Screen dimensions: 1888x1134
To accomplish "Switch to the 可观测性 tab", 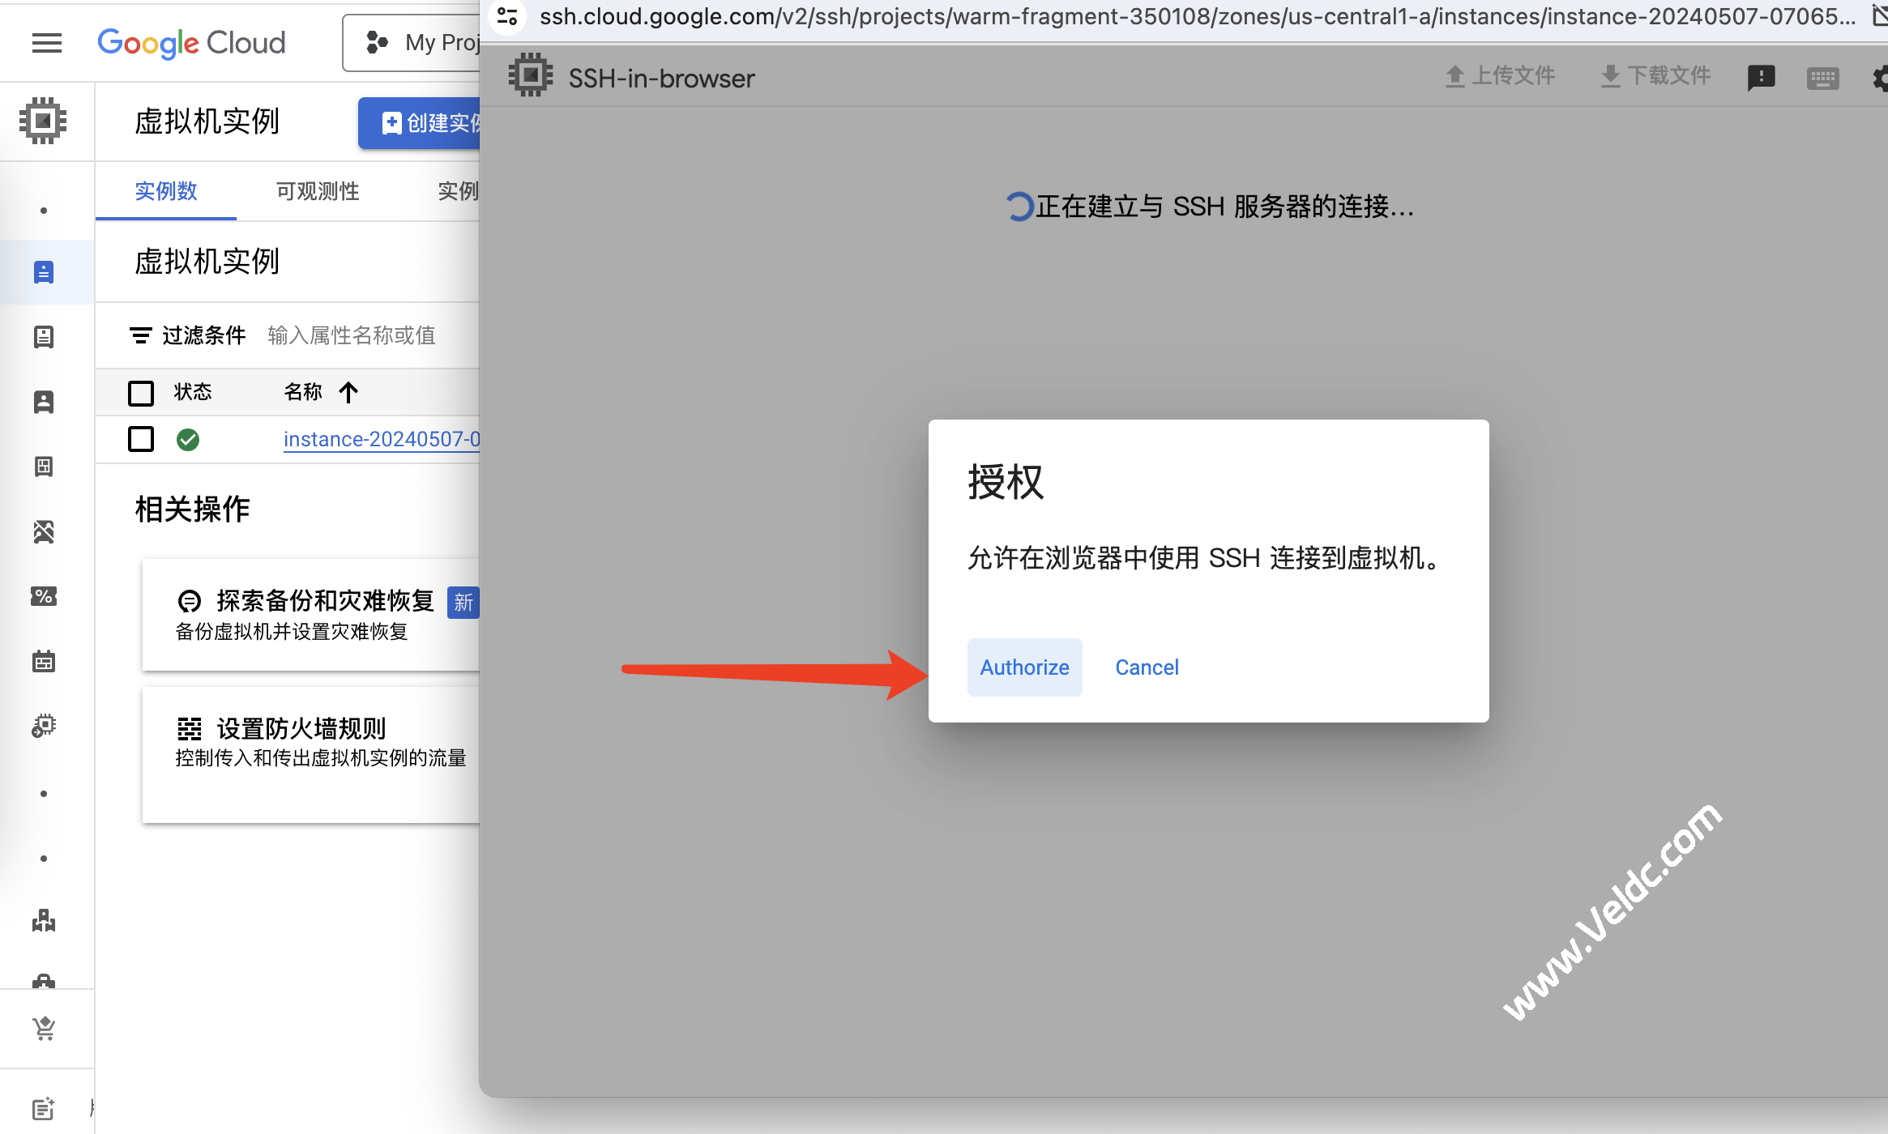I will point(318,191).
